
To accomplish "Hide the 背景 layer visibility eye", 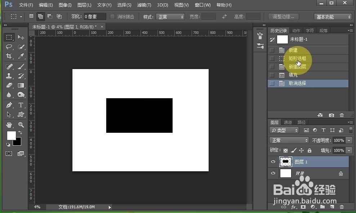I will tap(273, 173).
